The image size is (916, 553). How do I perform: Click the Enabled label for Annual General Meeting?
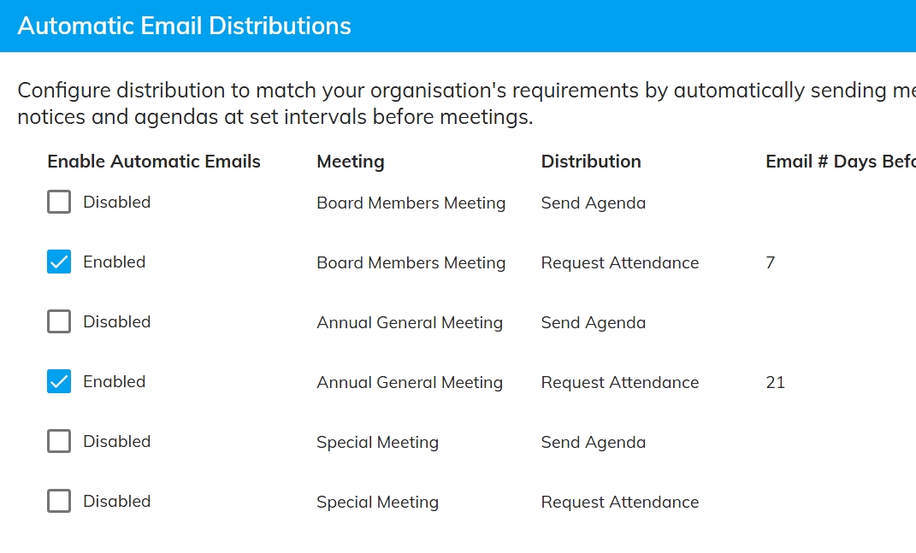(x=115, y=382)
